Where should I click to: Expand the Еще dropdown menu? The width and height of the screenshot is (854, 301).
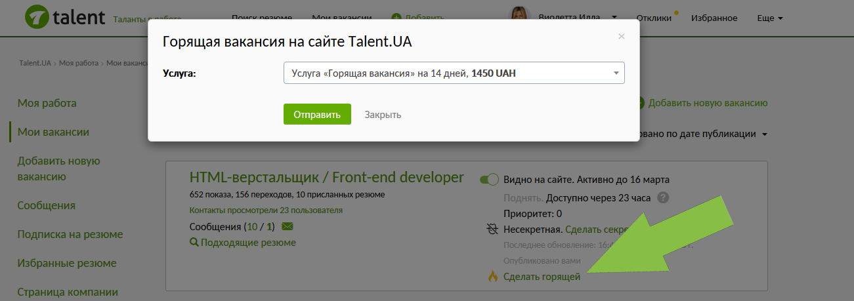tap(770, 18)
